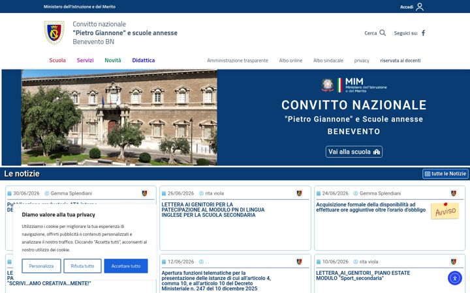This screenshot has height=293, width=470.
Task: Open the Servizi menu
Action: click(85, 61)
